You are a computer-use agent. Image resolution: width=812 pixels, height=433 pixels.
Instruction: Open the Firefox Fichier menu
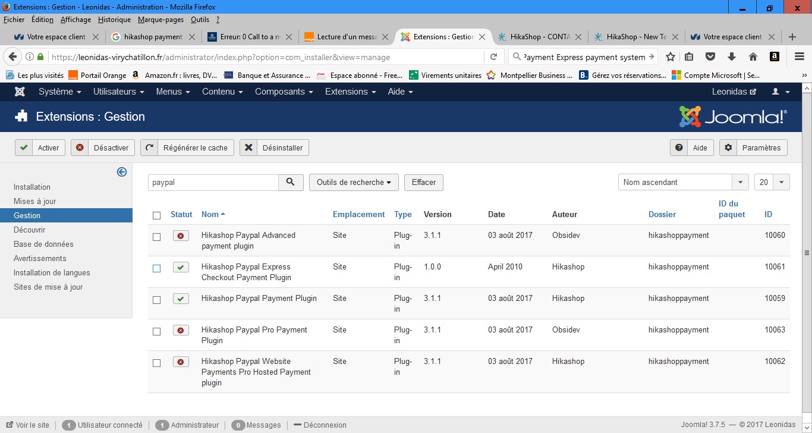tap(14, 20)
